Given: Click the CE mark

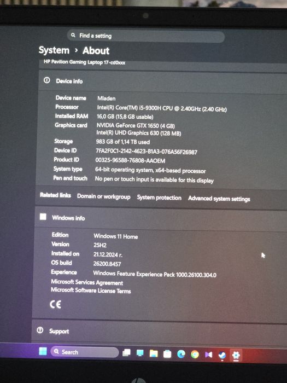Looking at the screenshot, I should [x=55, y=304].
